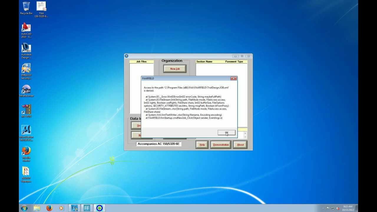Open the Windows Start menu
The width and height of the screenshot is (377, 212).
24,208
